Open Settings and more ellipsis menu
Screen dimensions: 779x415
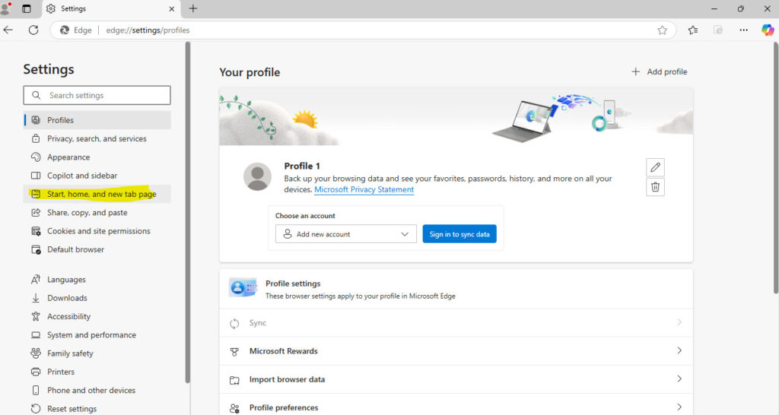pos(743,30)
